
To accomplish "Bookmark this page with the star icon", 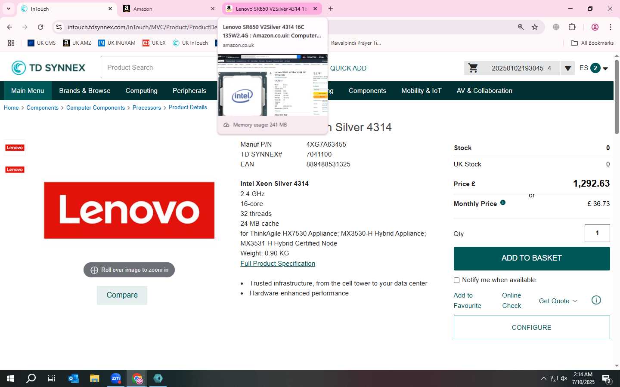I will (x=535, y=27).
